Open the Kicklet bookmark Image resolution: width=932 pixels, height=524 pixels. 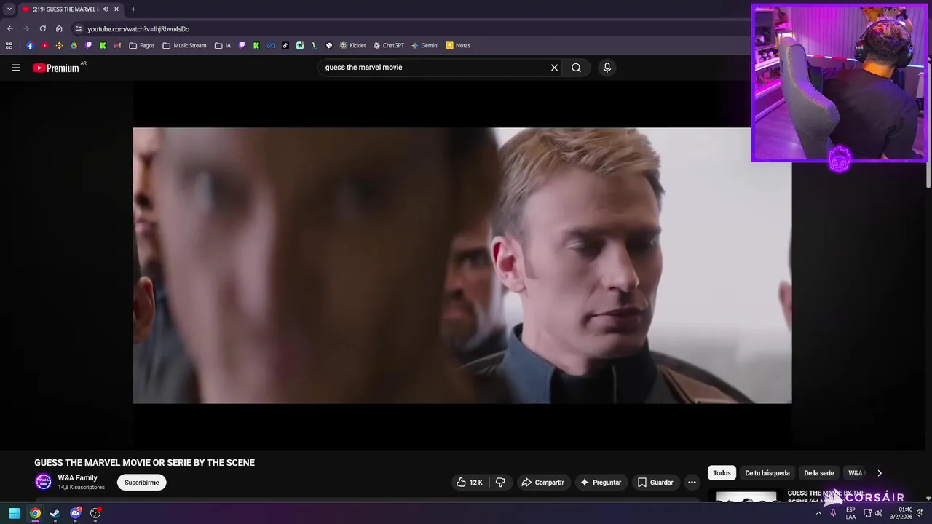[353, 45]
